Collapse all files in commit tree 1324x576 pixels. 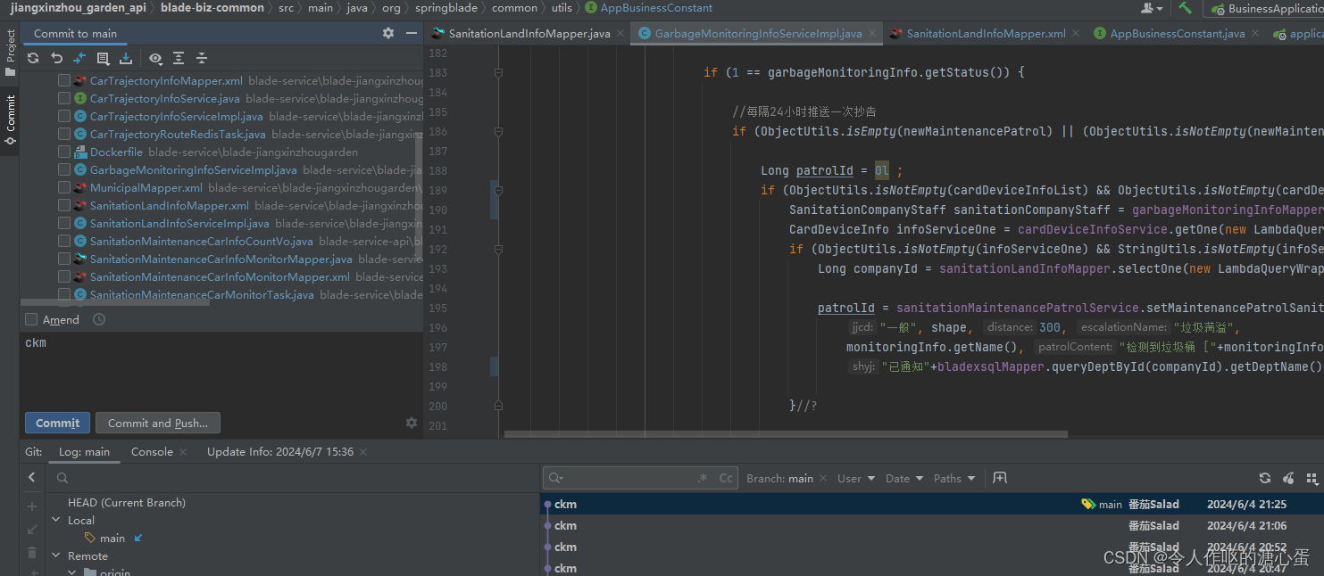202,58
